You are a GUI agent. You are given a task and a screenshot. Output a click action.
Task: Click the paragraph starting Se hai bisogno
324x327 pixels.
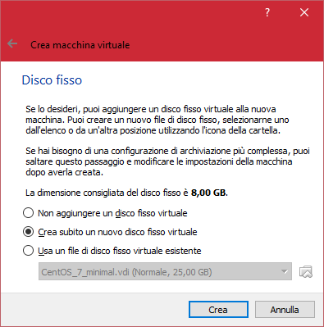coord(167,161)
